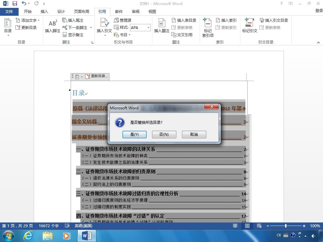The width and height of the screenshot is (323, 242).
Task: Click 更新目录... on the TOC tab handle
Action: pos(97,76)
